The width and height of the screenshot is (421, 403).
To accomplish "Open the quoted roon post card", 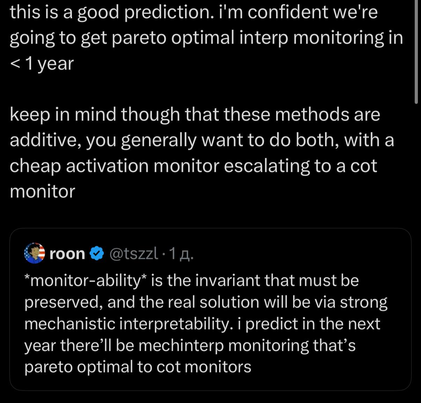I will [210, 309].
